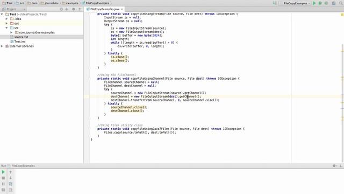Open Run panel settings gear
The image size is (344, 194).
(334, 165)
